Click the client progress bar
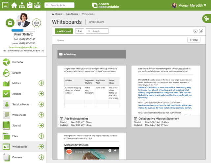Viewport: 211px width, 163px height. (x=23, y=30)
